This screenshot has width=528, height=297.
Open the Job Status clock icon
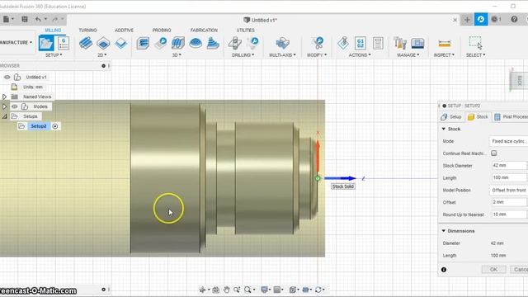click(495, 20)
